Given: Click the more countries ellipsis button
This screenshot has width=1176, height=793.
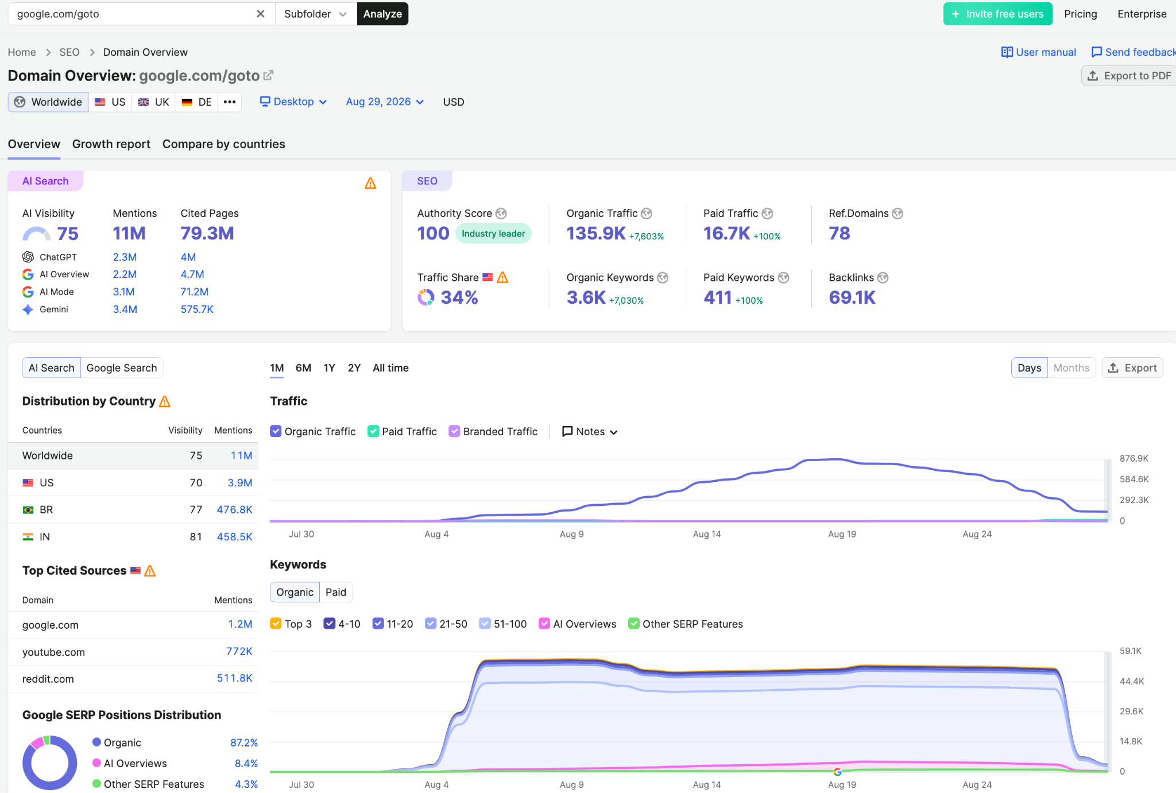Looking at the screenshot, I should 230,102.
